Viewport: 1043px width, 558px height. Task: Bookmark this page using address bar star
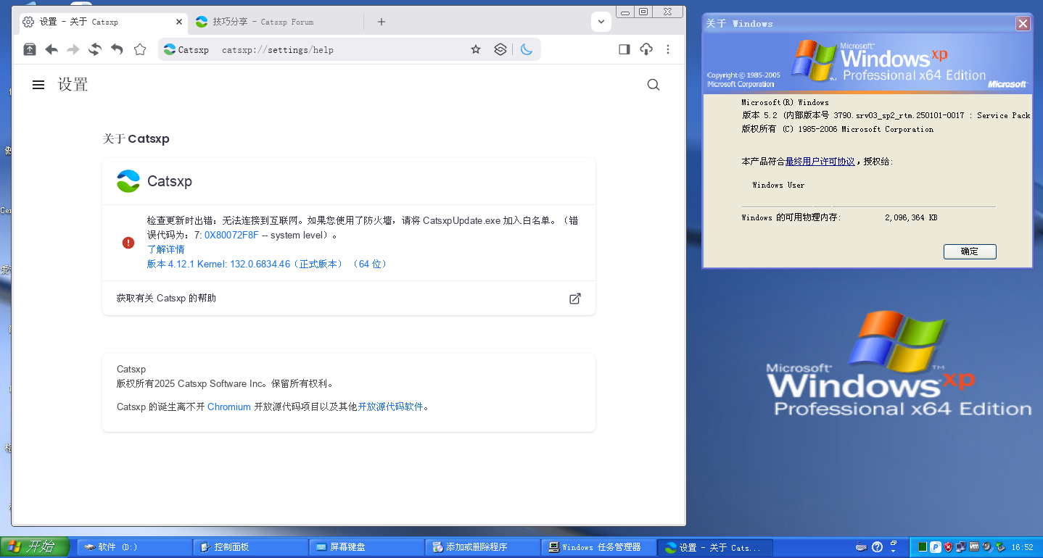click(476, 49)
